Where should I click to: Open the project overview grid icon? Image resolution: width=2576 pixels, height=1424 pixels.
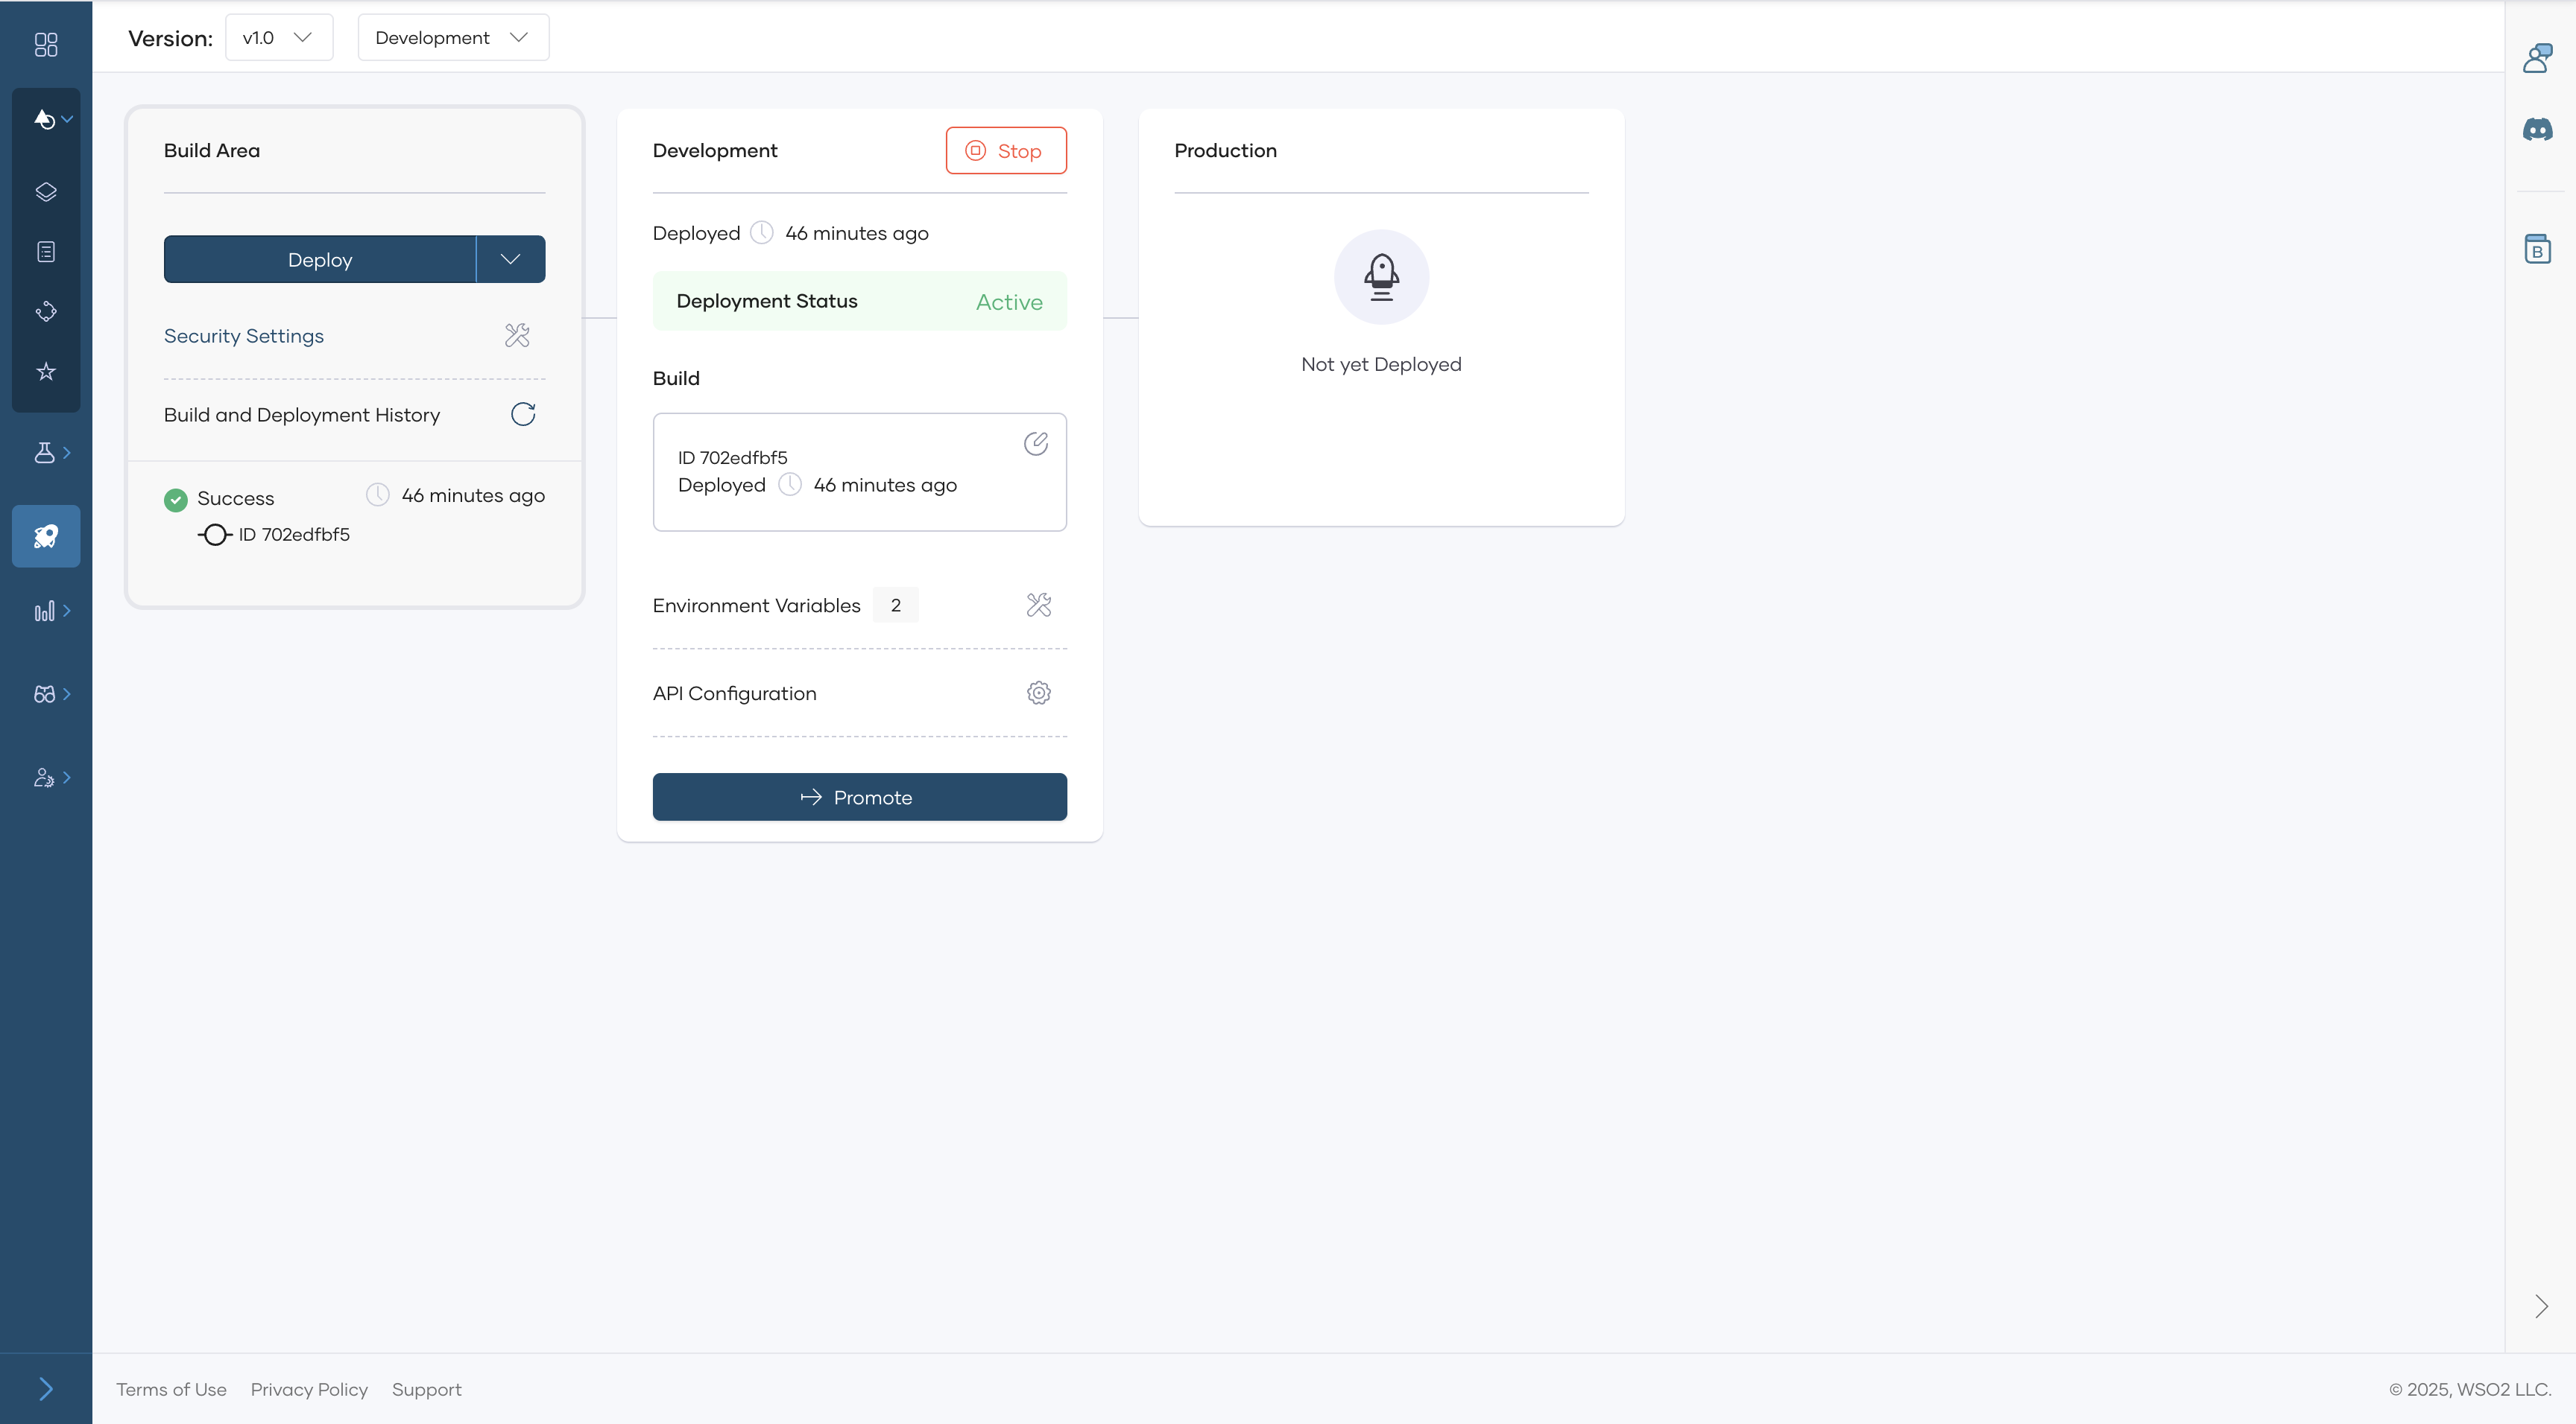(46, 45)
